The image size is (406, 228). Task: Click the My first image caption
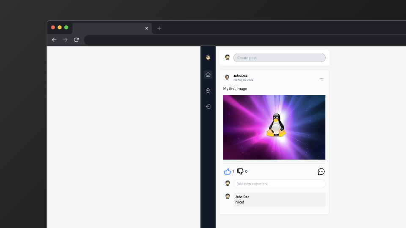click(x=235, y=89)
